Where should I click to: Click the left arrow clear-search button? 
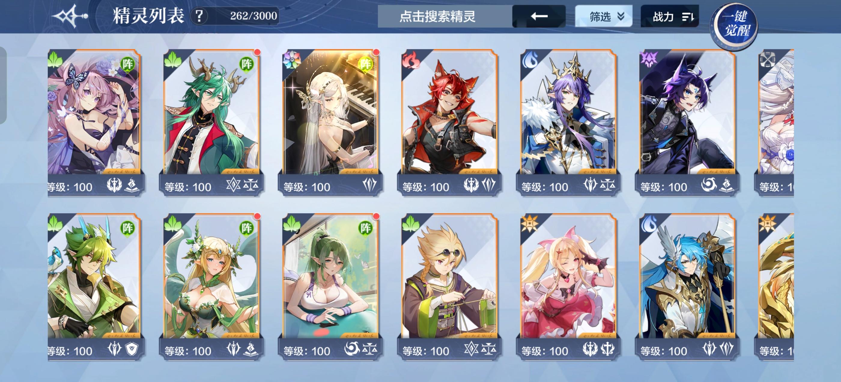[x=539, y=16]
